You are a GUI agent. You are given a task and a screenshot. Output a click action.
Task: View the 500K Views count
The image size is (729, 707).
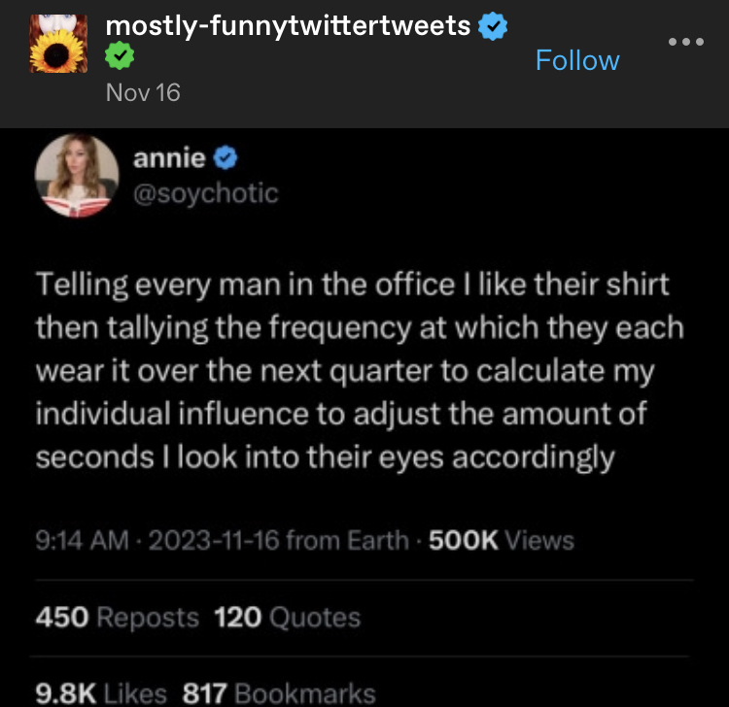pos(502,541)
